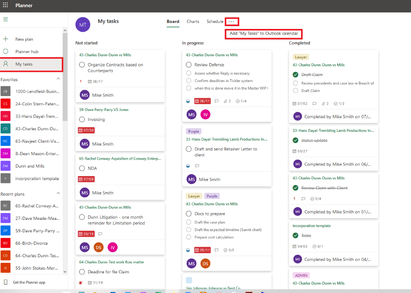The width and height of the screenshot is (411, 293).
Task: Open the LB plan icon for 1000-Lendfield
Action: click(x=6, y=91)
